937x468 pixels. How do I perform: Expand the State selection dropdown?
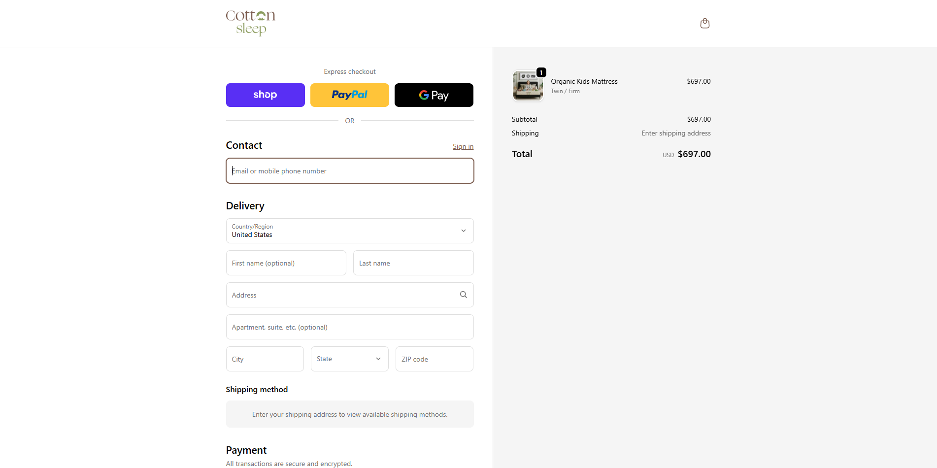click(x=349, y=359)
